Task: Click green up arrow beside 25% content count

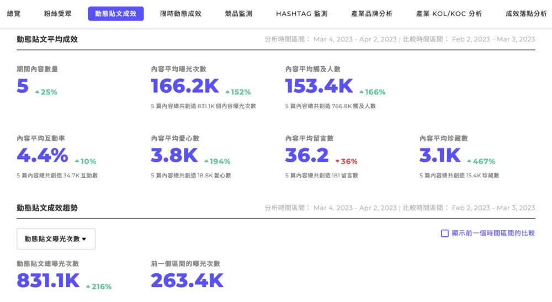Action: pos(37,92)
